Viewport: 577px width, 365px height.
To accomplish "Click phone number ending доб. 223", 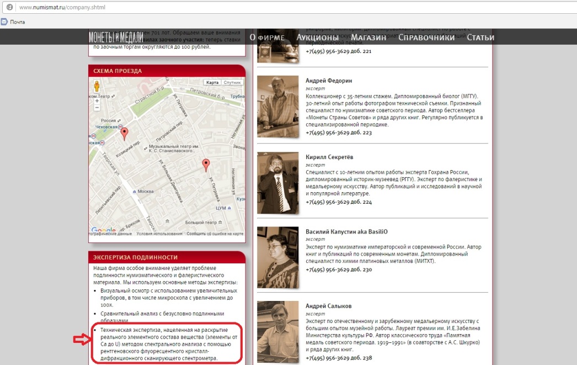I will coord(339,133).
